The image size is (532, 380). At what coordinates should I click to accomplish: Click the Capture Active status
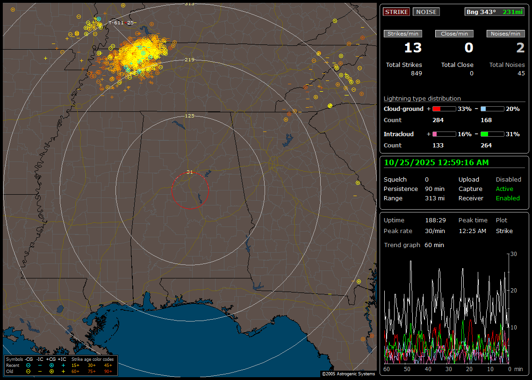504,189
